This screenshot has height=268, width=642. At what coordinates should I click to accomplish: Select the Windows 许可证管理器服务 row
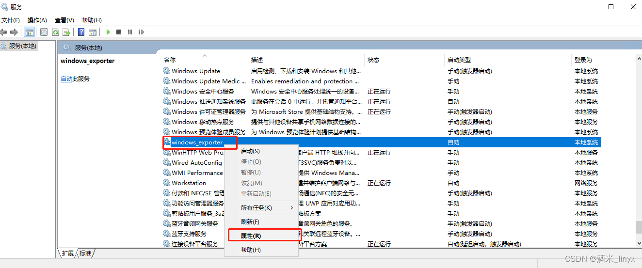(x=382, y=111)
